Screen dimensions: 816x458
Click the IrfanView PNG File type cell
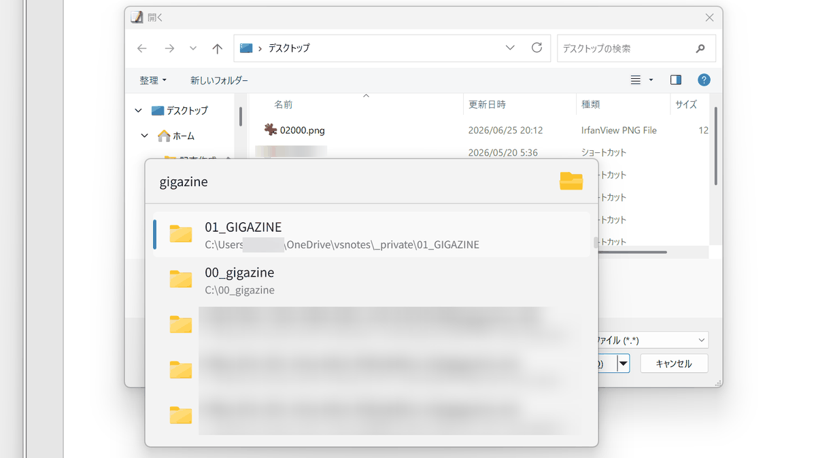point(619,130)
